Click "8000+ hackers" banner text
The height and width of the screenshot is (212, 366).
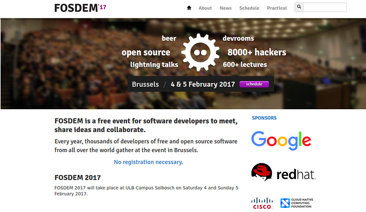click(257, 52)
